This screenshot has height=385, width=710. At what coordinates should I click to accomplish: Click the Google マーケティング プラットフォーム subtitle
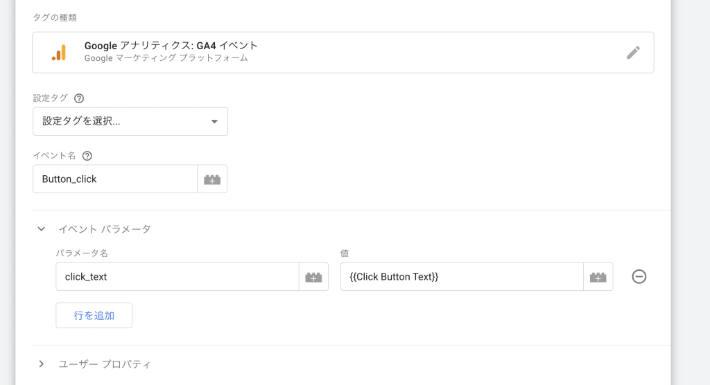click(166, 59)
